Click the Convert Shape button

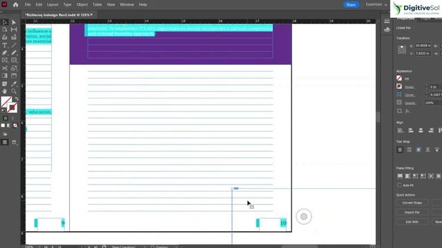412,203
